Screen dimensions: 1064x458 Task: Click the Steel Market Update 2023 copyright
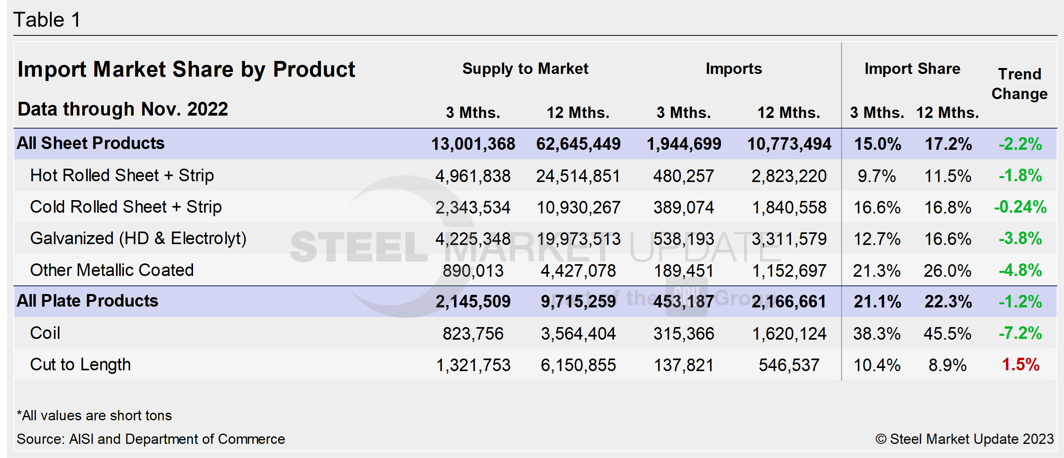click(965, 439)
